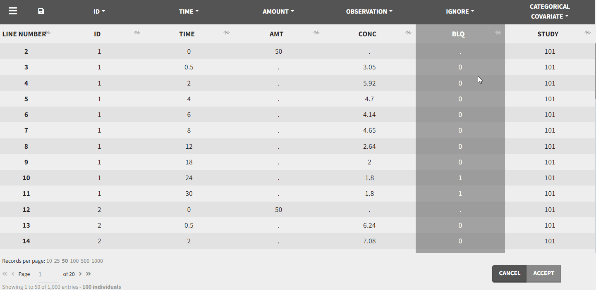Viewport: 596px width, 290px height.
Task: Sort by the STUDY column arrows
Action: coord(587,33)
